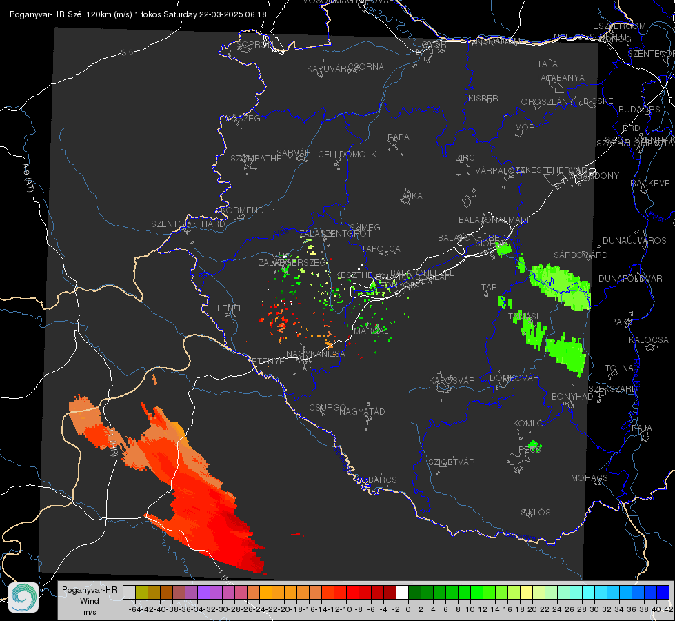Select the dark blue swatch at legend's right end
Viewport: 675px width, 621px height.
coord(663,592)
